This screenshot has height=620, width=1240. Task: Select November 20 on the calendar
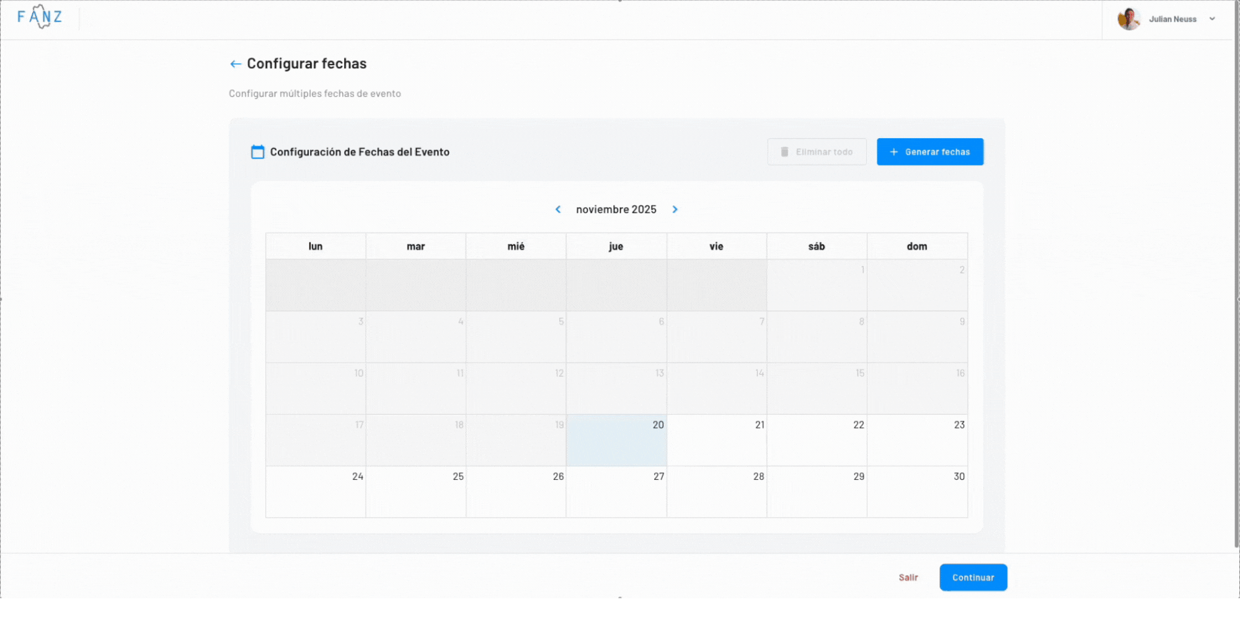coord(616,440)
